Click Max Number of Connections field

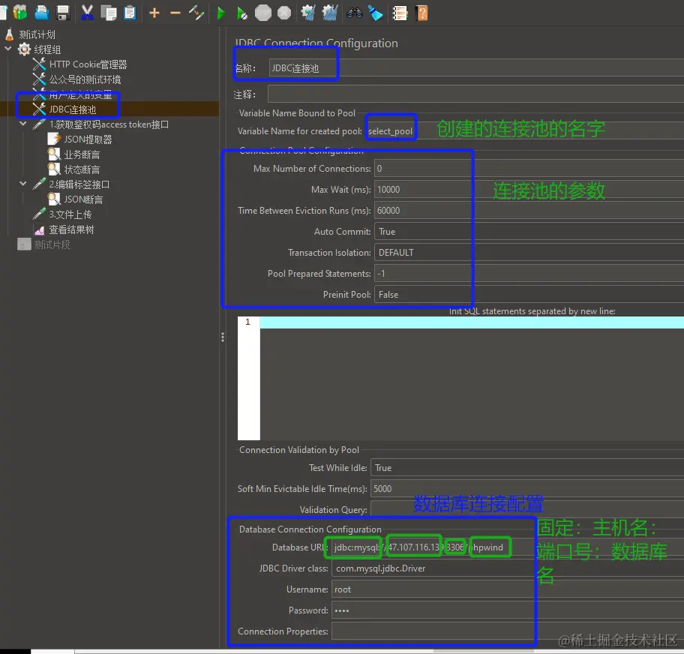click(x=529, y=169)
